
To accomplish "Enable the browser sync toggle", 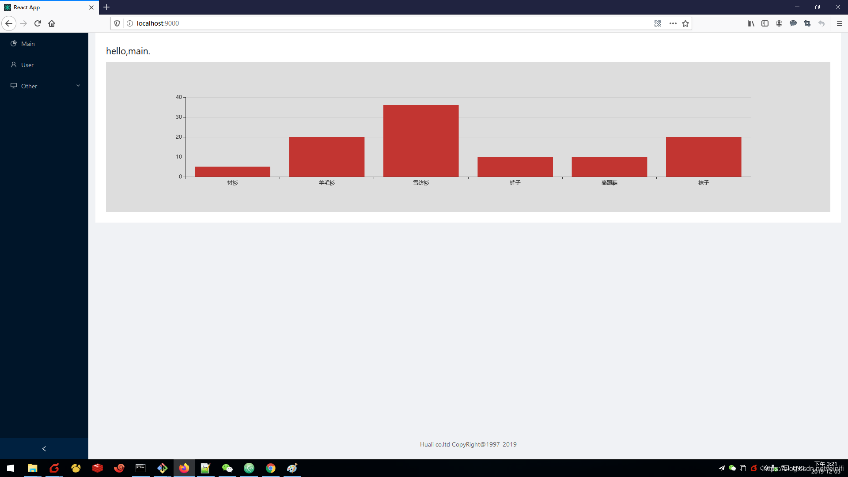I will [x=779, y=23].
